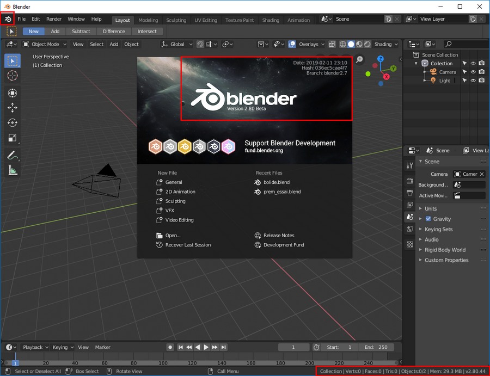Play the animation forward
490x376 pixels.
click(206, 347)
